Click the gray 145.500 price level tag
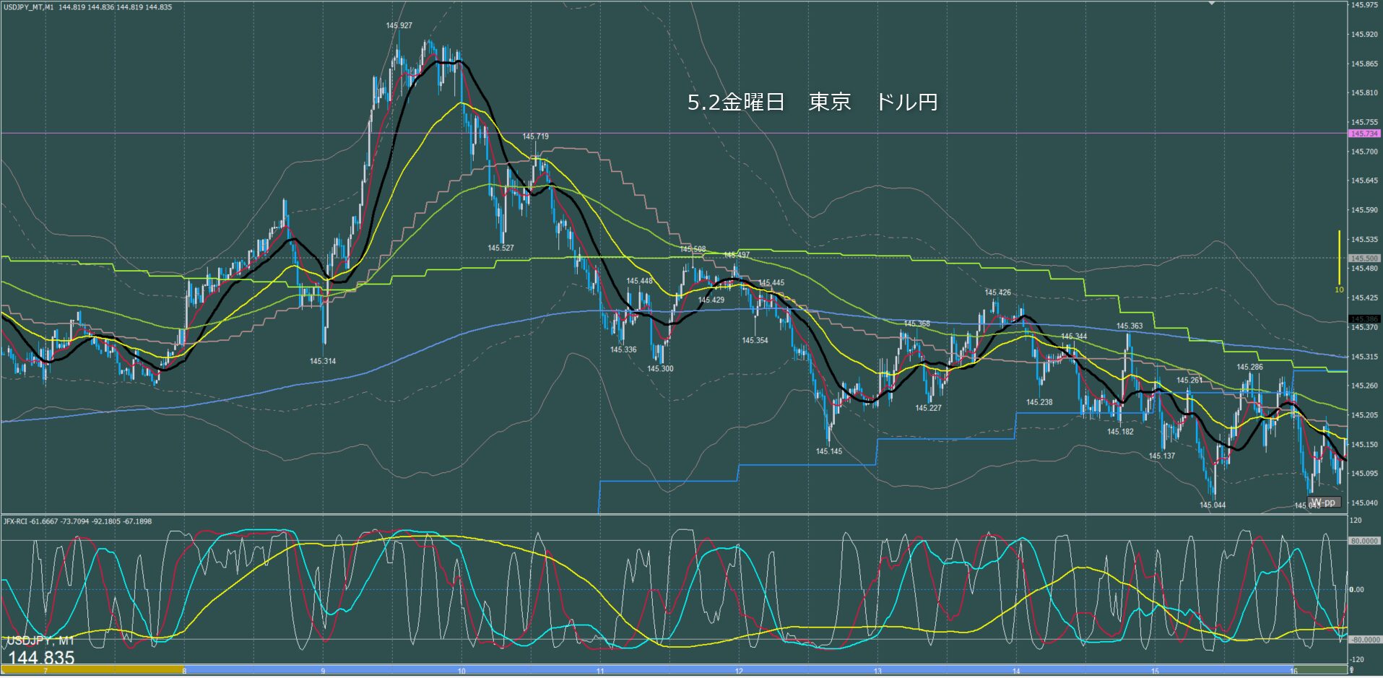This screenshot has height=678, width=1383. pyautogui.click(x=1364, y=258)
